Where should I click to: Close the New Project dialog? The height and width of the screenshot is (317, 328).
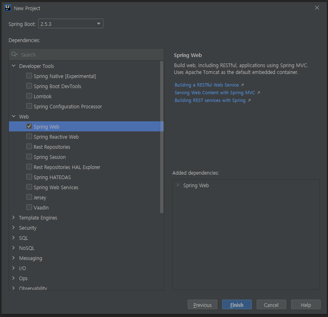tap(317, 8)
